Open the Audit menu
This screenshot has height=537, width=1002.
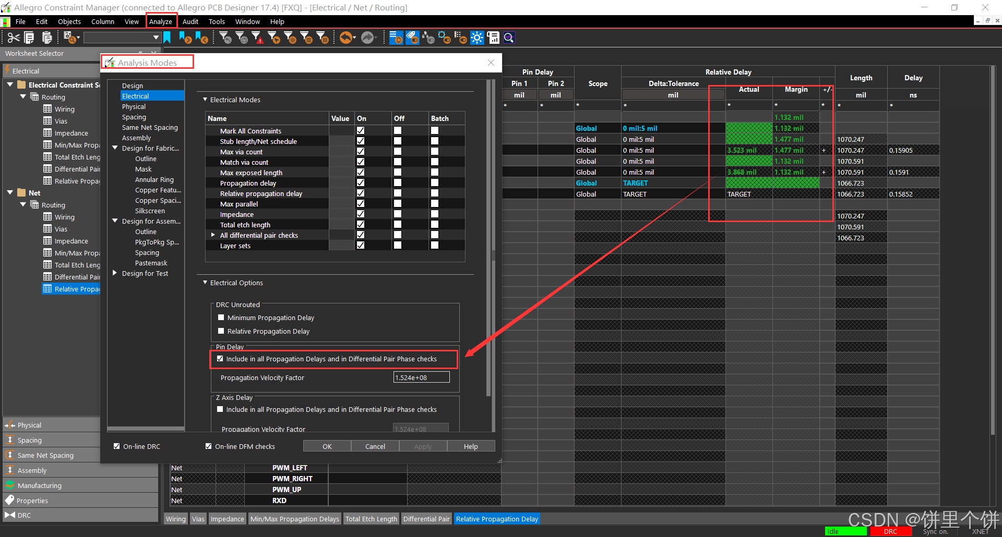tap(190, 21)
